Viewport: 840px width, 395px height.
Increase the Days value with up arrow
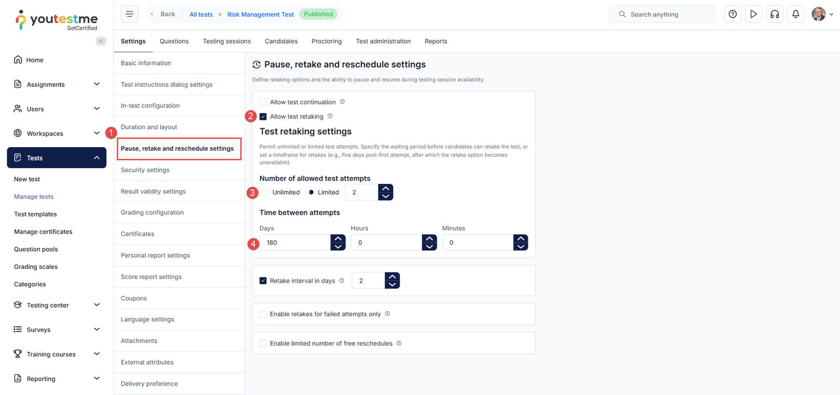(x=338, y=238)
